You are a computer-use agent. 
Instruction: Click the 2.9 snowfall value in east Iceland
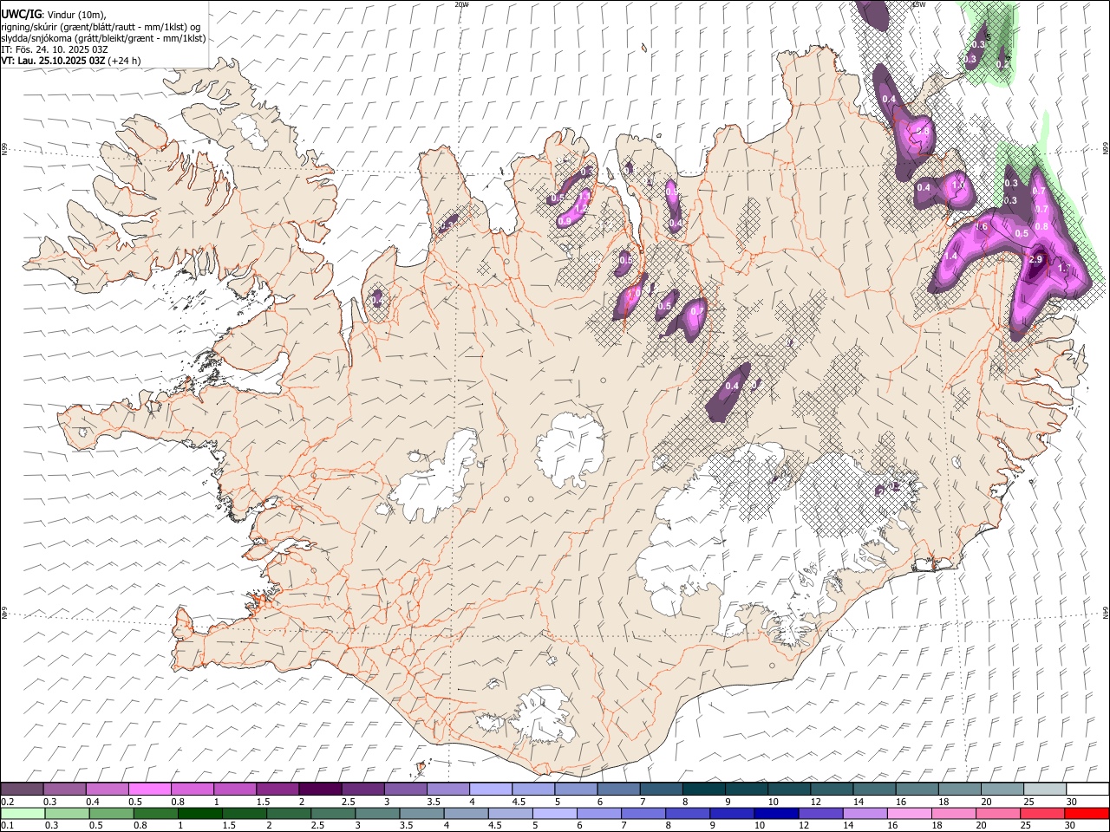click(1035, 260)
